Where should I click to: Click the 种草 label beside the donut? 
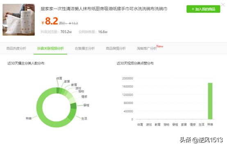coord(29,118)
